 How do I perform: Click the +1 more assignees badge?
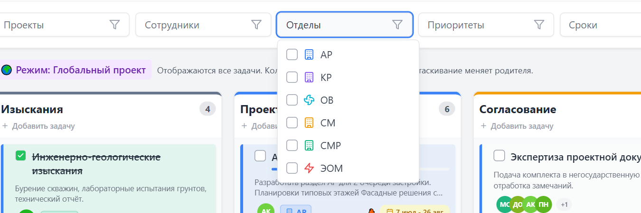click(x=564, y=204)
